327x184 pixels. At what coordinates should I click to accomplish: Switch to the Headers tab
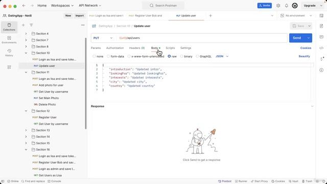[x=137, y=48]
